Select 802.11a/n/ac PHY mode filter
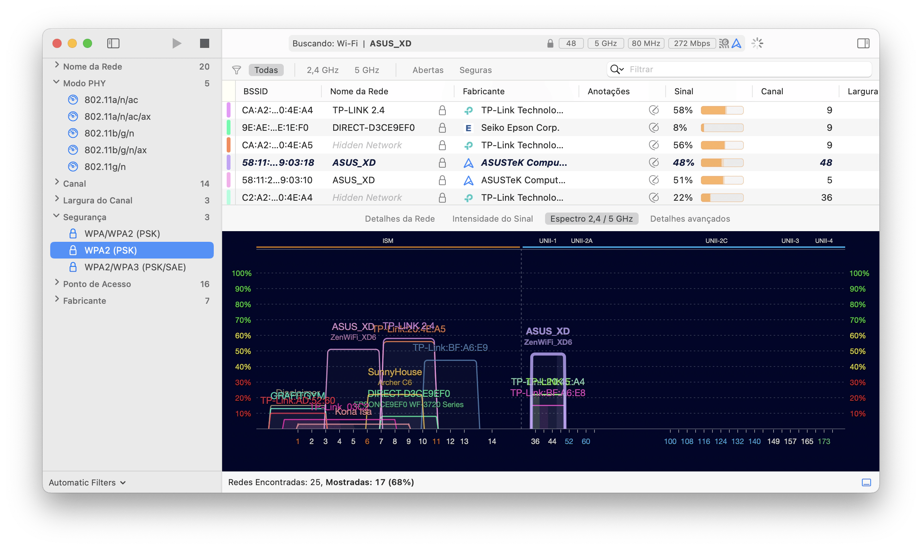The image size is (922, 549). pyautogui.click(x=132, y=100)
